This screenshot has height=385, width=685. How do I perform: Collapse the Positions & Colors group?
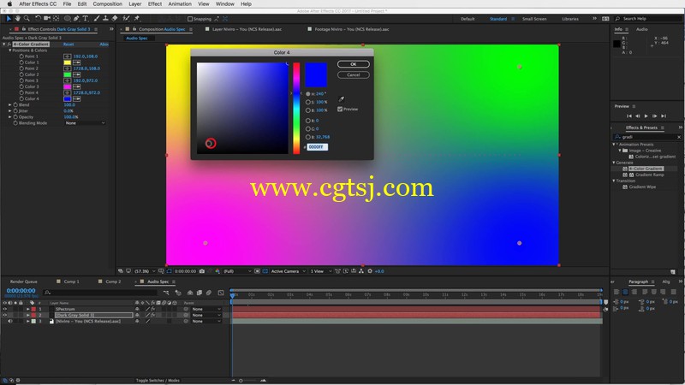tap(10, 50)
